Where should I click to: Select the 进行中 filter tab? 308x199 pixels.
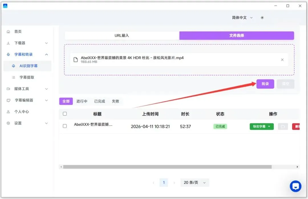pos(82,101)
